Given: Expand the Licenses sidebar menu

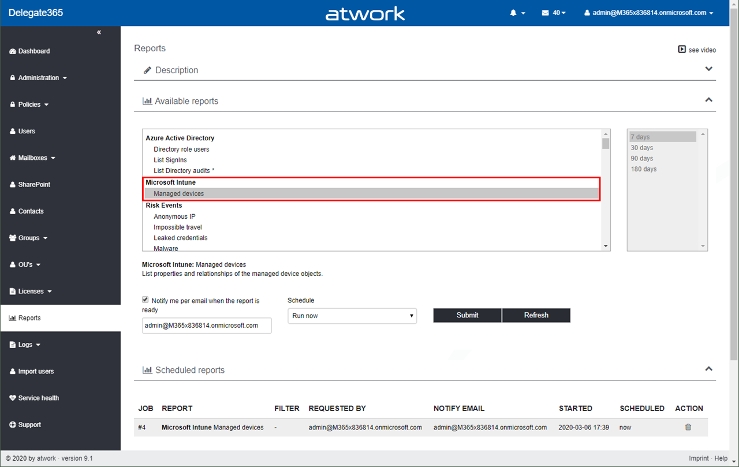Looking at the screenshot, I should coord(31,292).
